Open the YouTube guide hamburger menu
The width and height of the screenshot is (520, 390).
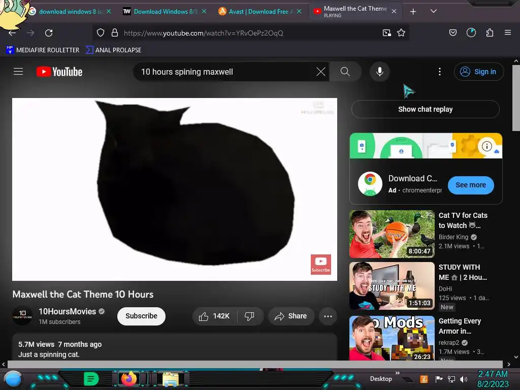pyautogui.click(x=18, y=72)
